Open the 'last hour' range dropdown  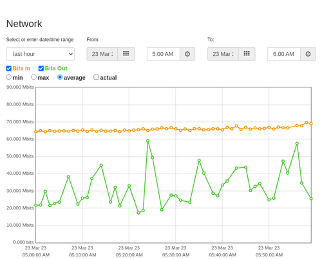point(41,54)
